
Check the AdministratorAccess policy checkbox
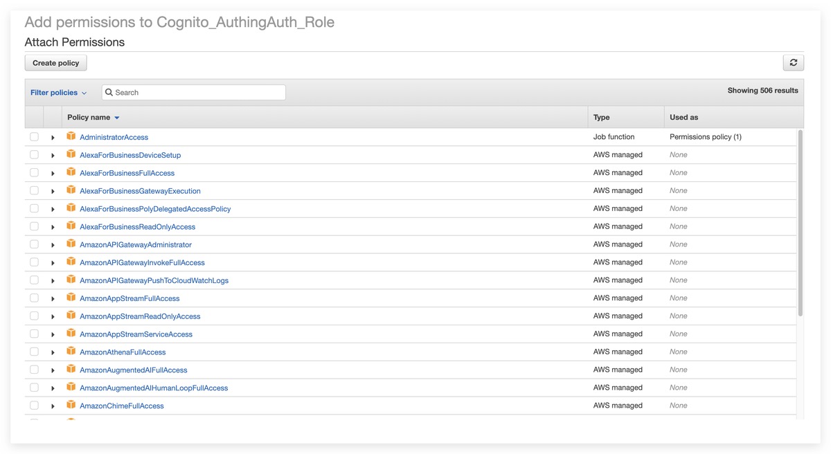pos(34,137)
